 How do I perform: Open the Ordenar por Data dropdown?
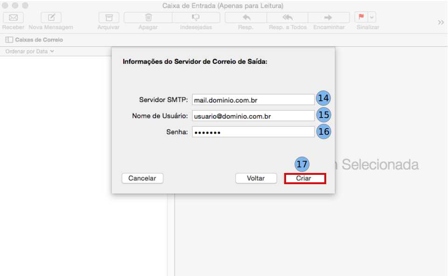pyautogui.click(x=29, y=51)
